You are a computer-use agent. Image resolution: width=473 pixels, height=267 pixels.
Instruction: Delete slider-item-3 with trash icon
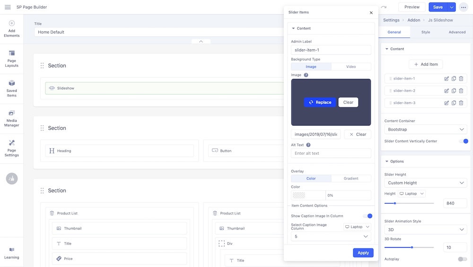[x=461, y=103]
